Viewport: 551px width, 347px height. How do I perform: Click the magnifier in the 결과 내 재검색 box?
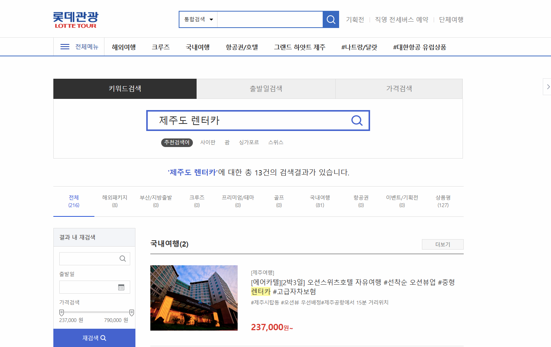123,258
